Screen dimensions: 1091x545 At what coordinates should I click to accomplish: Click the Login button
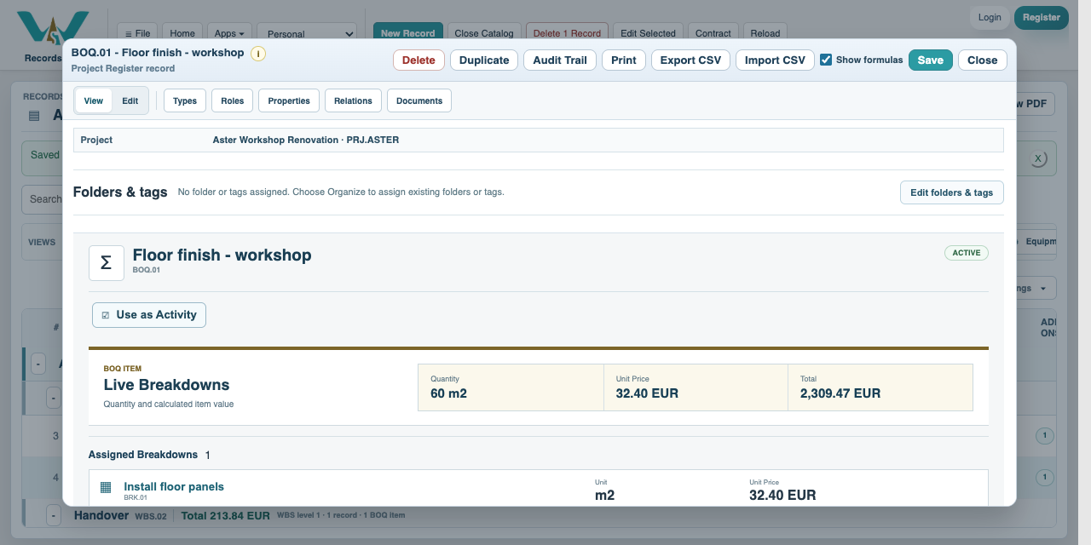click(x=990, y=17)
